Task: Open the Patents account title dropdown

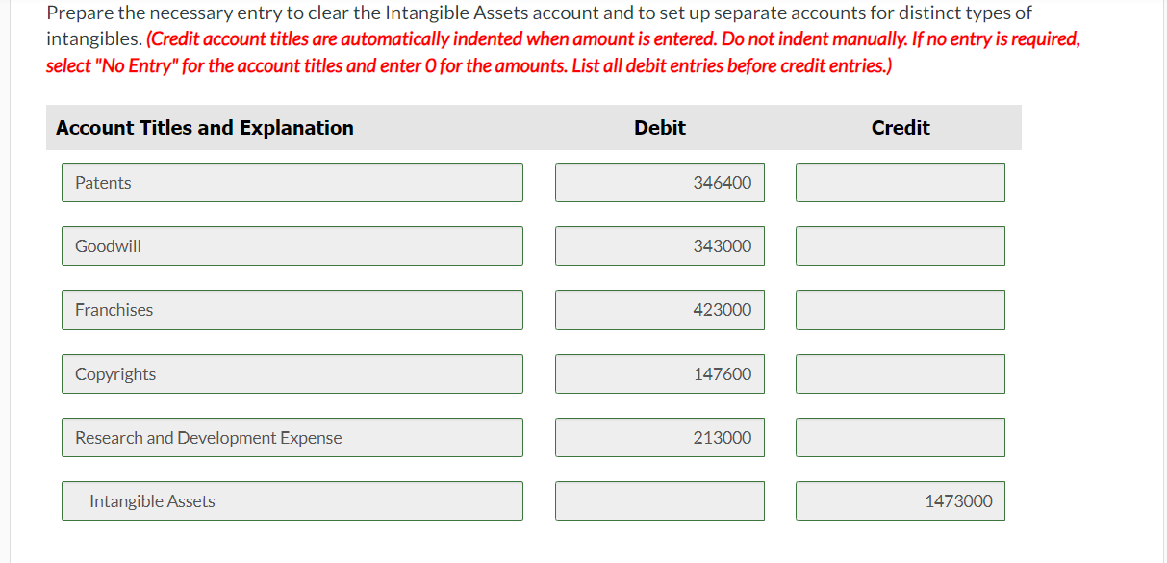Action: tap(292, 182)
